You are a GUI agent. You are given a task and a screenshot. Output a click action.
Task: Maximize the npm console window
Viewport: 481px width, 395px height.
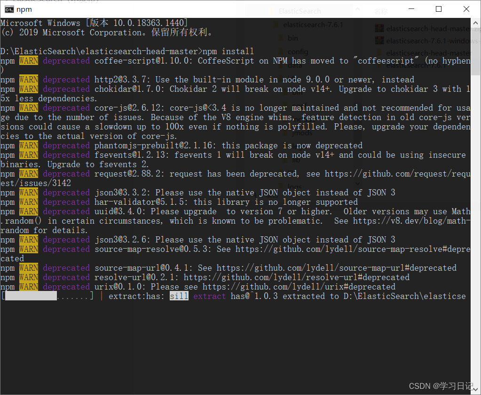(x=439, y=9)
